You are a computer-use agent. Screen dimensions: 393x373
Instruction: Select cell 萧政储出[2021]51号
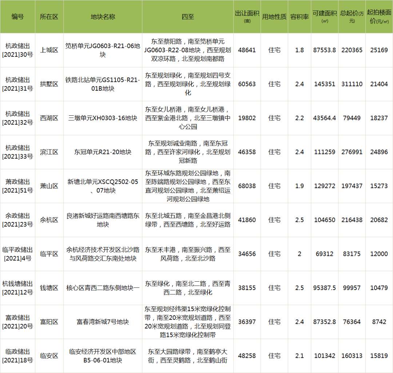click(17, 186)
